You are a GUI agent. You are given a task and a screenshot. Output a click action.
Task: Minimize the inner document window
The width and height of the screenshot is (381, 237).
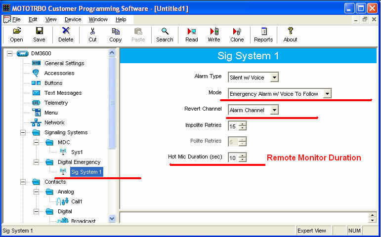356,19
